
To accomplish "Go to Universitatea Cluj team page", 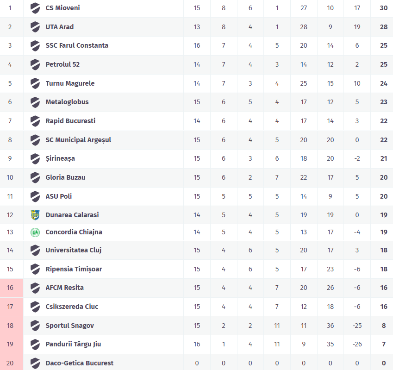I will click(74, 250).
